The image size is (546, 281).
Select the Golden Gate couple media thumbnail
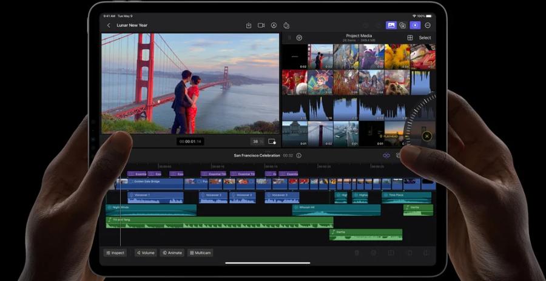(x=320, y=56)
